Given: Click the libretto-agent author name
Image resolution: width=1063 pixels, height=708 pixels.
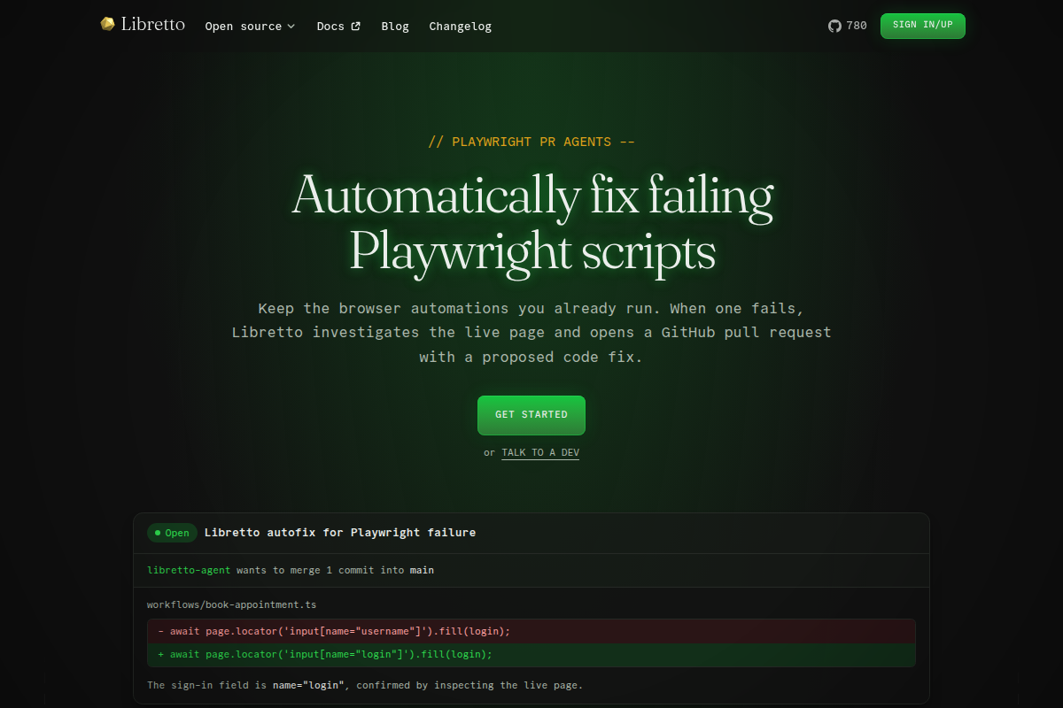Looking at the screenshot, I should click(190, 570).
